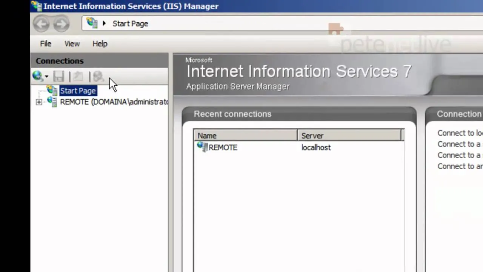Open the Create New Connection dropdown arrow
The image size is (483, 272).
(46, 77)
